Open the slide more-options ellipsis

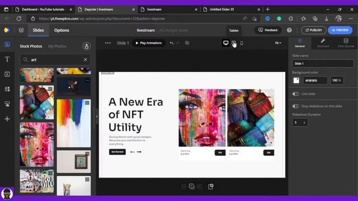click(x=108, y=43)
